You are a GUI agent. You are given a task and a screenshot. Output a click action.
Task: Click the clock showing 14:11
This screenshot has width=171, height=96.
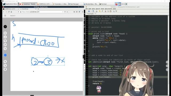[x=123, y=4]
